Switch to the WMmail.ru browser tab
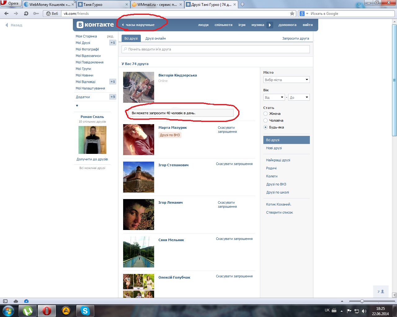Viewport: 397px width, 317px height. 157,4
